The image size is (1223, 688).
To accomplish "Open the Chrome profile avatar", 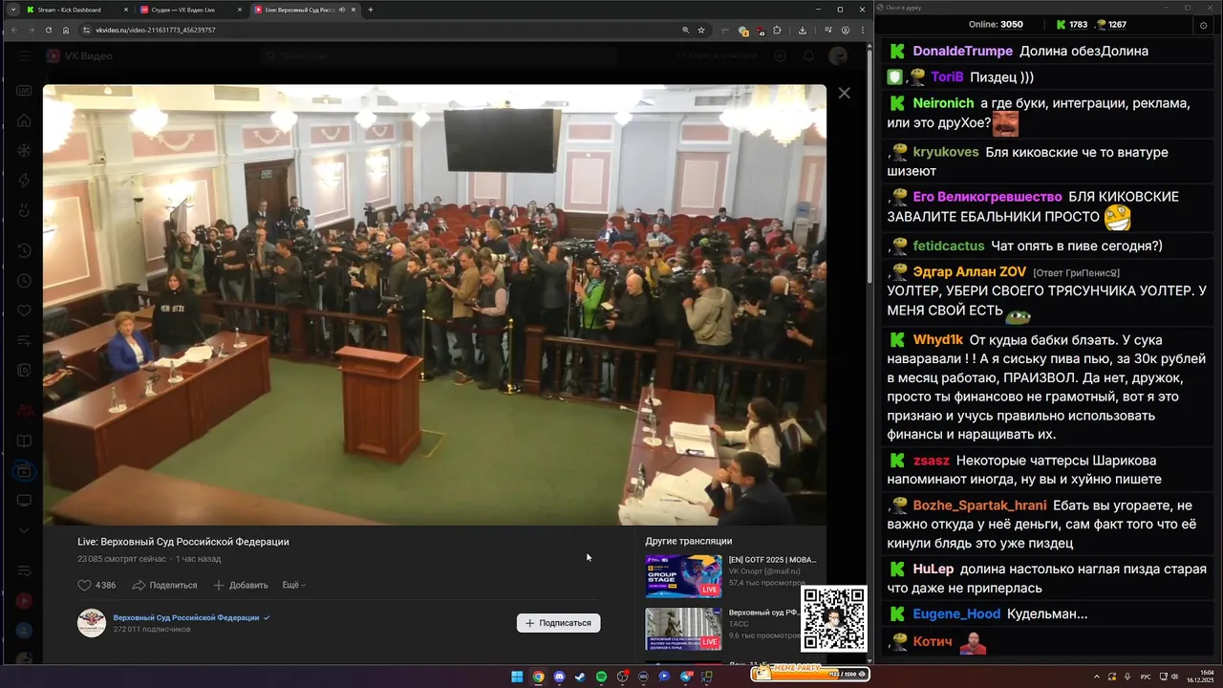I will click(x=846, y=30).
